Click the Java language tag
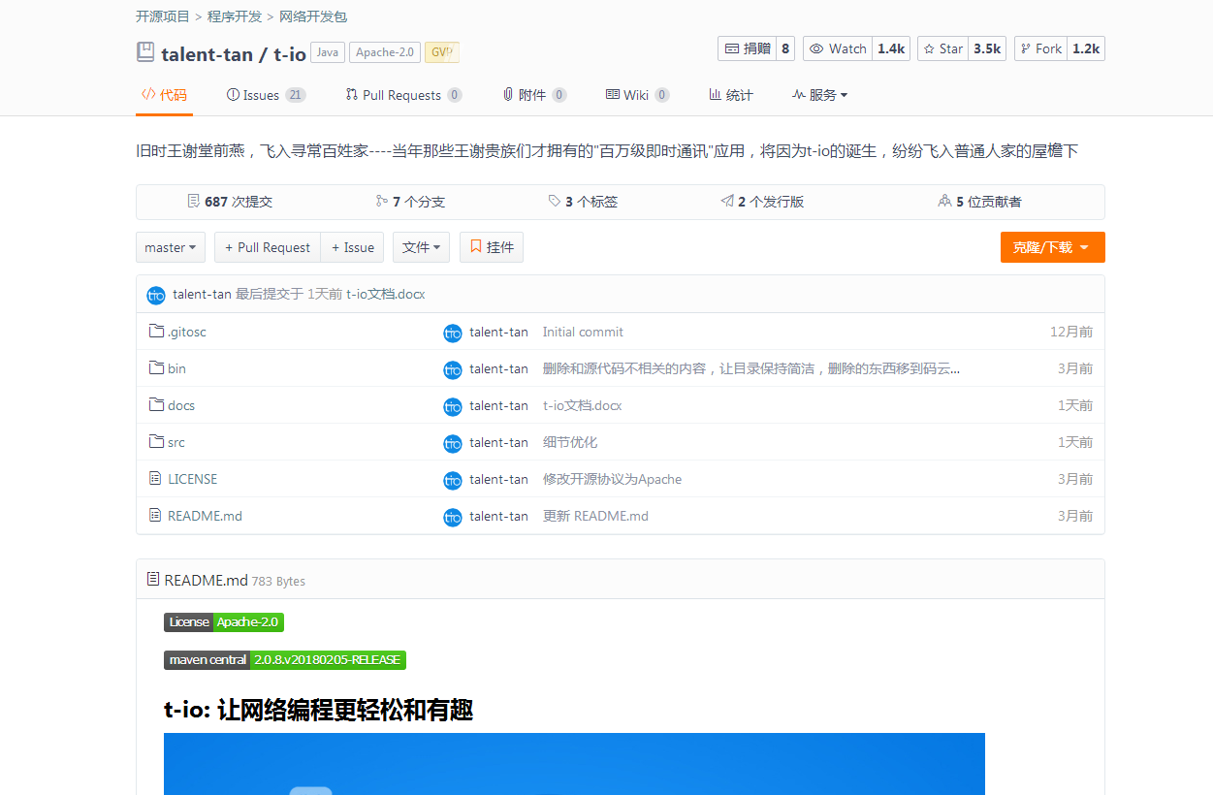This screenshot has height=795, width=1213. (x=328, y=52)
